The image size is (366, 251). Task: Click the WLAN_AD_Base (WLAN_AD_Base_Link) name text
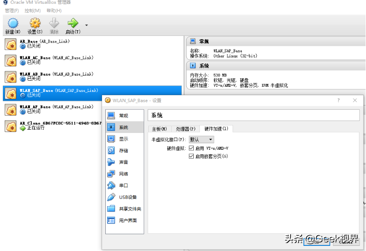click(x=57, y=74)
